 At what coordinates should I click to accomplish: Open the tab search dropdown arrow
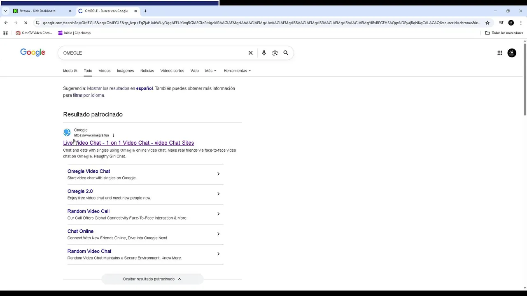click(x=5, y=11)
